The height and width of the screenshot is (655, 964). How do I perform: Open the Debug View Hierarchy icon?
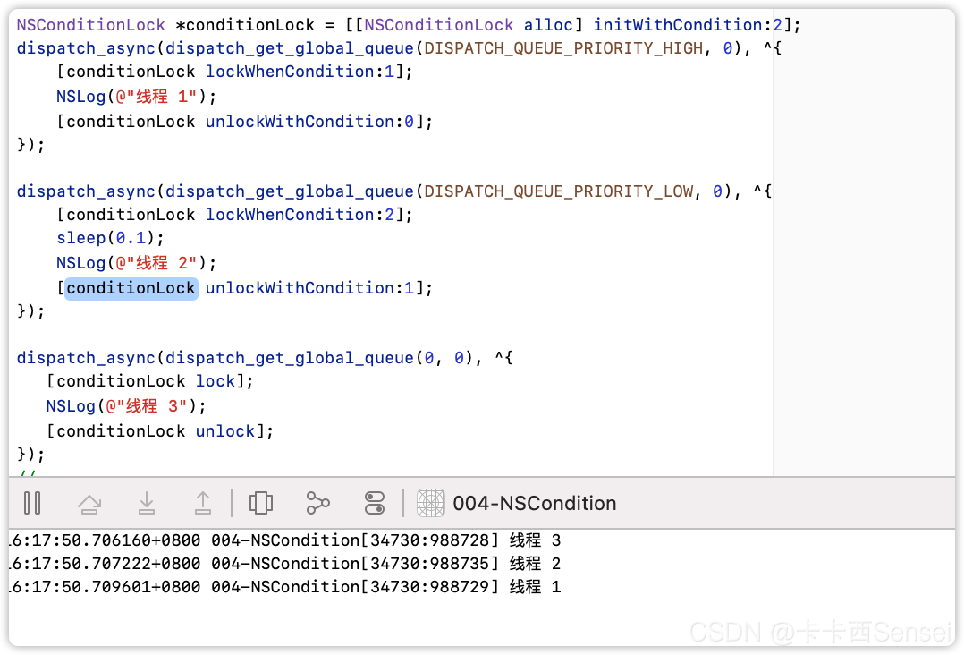261,503
